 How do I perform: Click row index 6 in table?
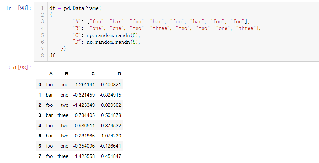40,146
